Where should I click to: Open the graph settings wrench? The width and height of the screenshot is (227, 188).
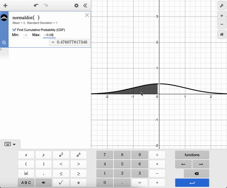point(222,6)
